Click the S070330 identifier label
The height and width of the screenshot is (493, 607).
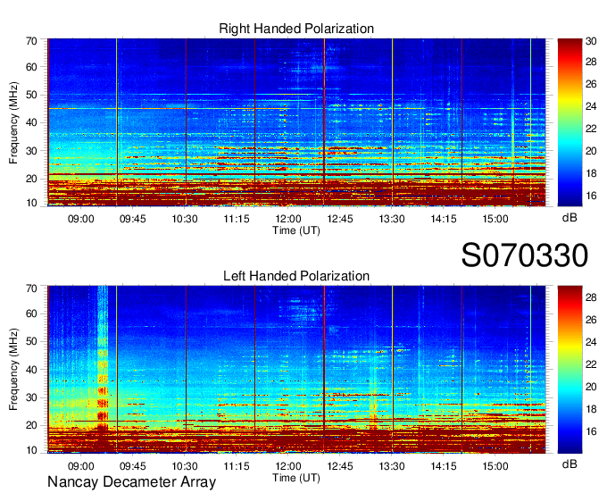(x=525, y=255)
